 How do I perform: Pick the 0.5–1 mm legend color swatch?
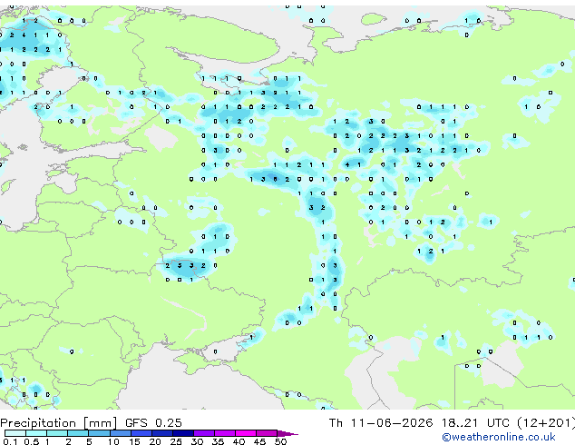[x=36, y=433]
